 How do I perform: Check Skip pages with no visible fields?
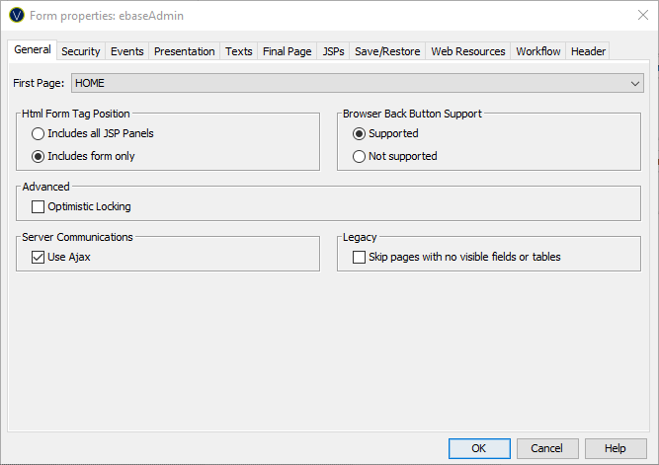click(360, 257)
